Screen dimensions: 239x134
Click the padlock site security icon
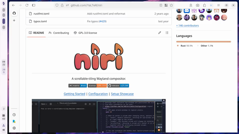[x=62, y=5]
